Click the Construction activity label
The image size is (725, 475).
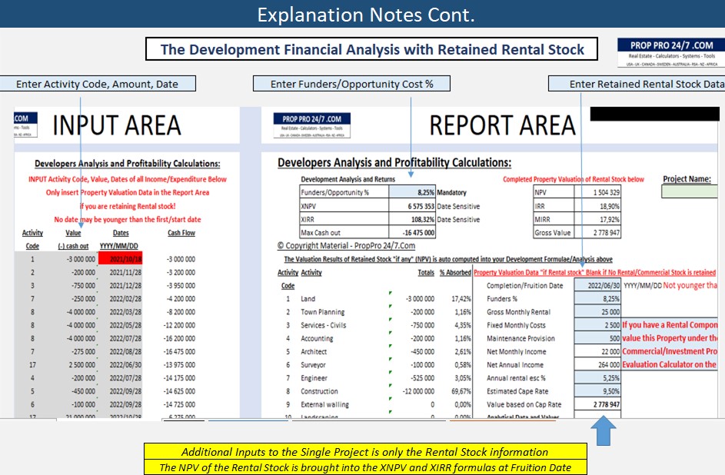point(319,391)
